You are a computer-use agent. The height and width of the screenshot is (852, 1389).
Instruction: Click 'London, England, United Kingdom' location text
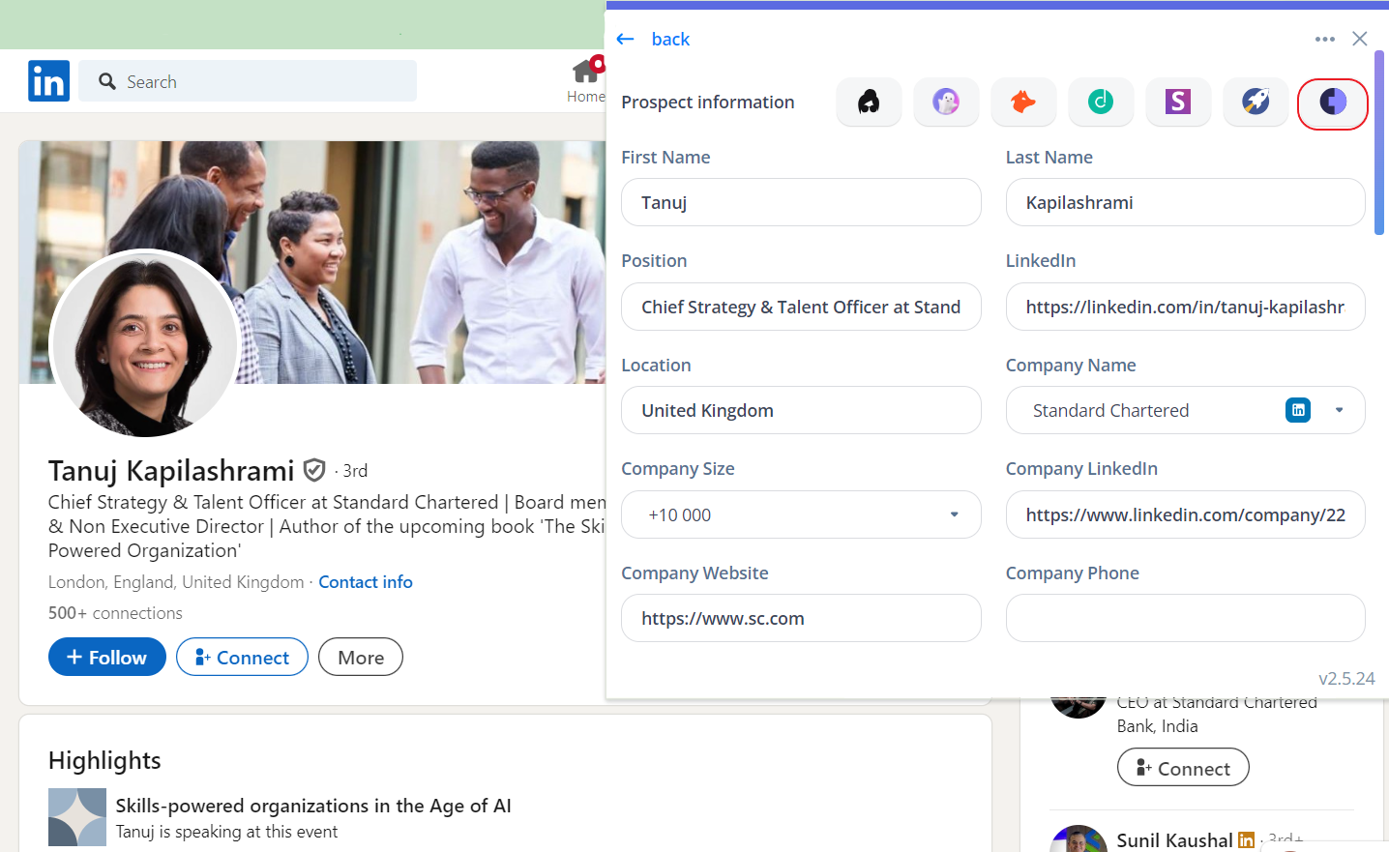tap(176, 582)
